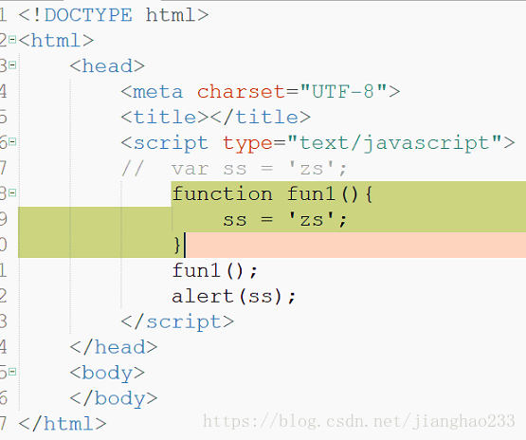The image size is (526, 440).
Task: Click the function fun1(){ line
Action: 272,194
